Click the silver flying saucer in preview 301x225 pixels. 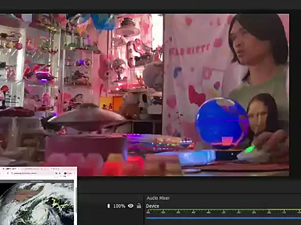(x=87, y=117)
